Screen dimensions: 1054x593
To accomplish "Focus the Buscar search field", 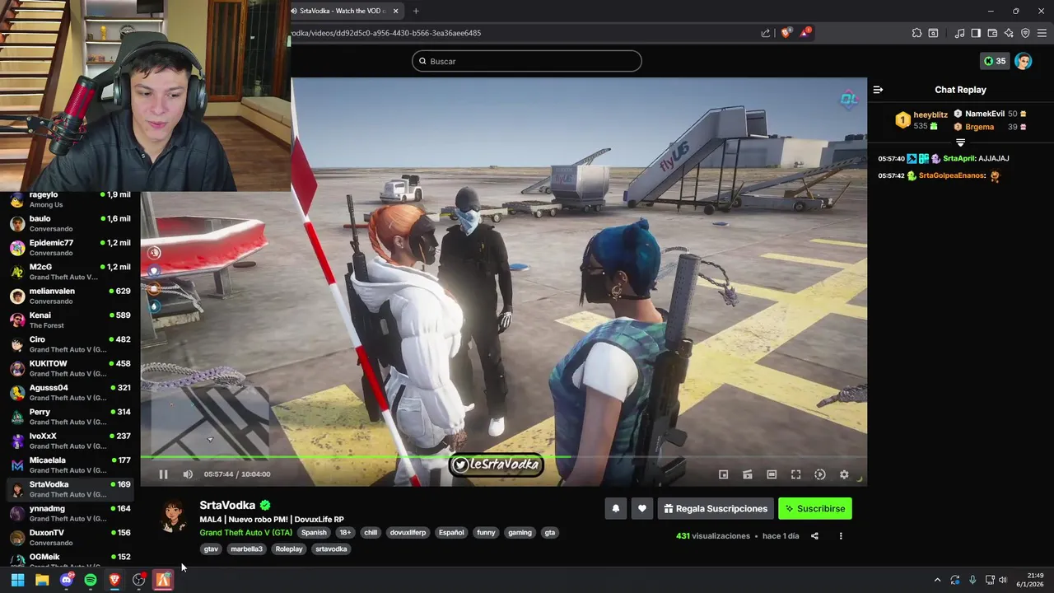I will tap(527, 61).
